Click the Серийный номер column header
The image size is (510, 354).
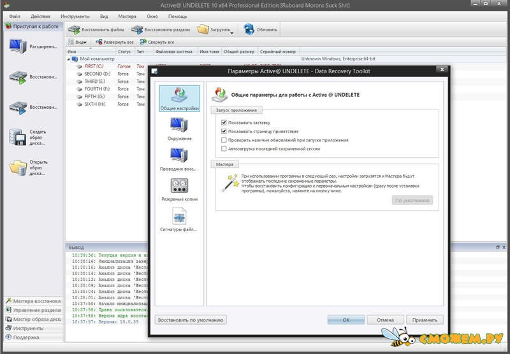(279, 52)
